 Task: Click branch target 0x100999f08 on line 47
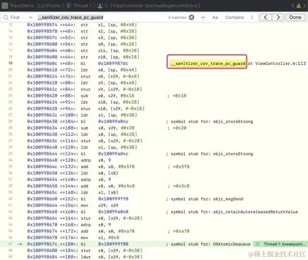(113, 244)
